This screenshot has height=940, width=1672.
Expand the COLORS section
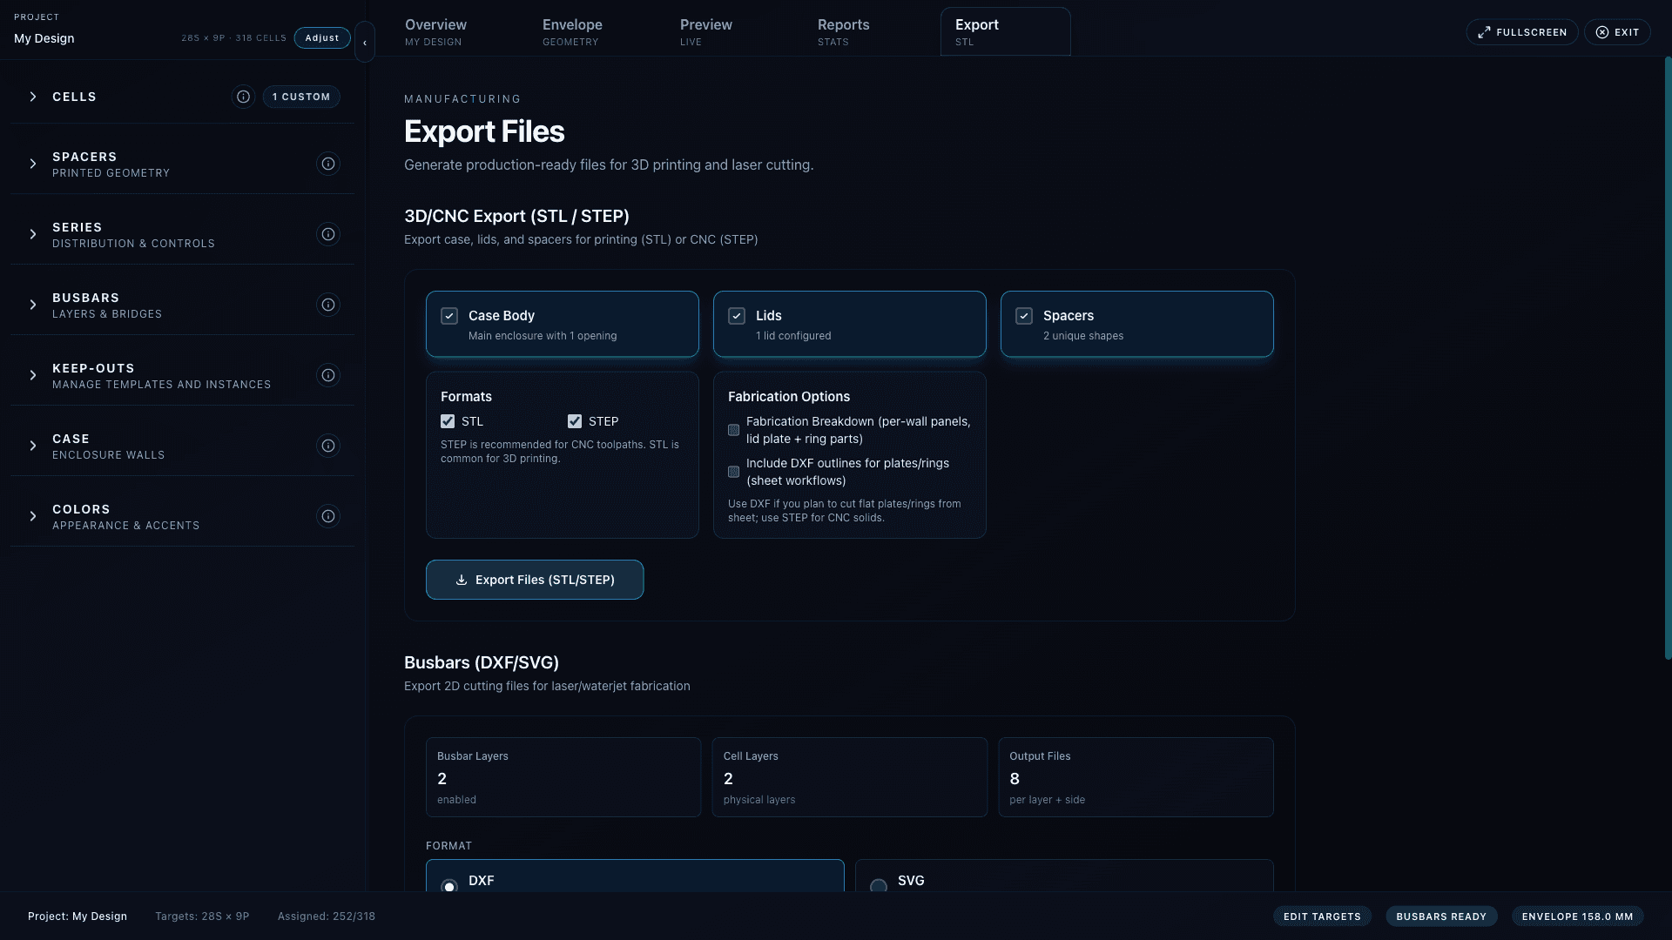tap(33, 516)
